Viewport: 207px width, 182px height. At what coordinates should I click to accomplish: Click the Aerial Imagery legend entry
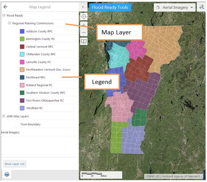(10, 132)
